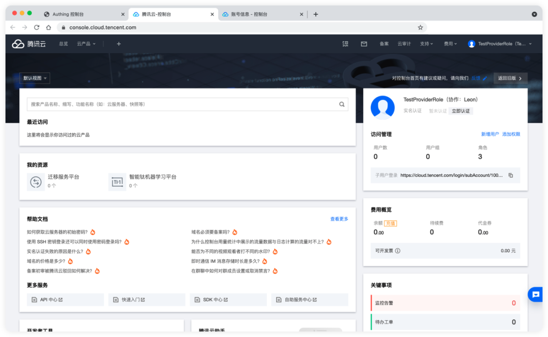This screenshot has height=337, width=548.
Task: Open the mail messages icon
Action: pos(364,44)
